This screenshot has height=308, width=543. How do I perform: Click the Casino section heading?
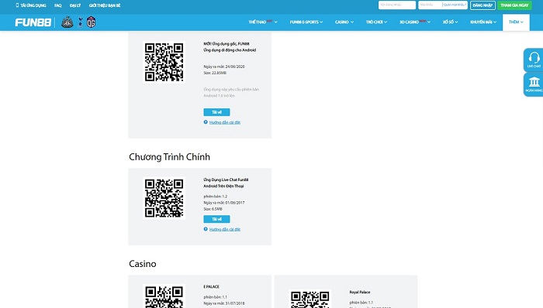pyautogui.click(x=142, y=264)
